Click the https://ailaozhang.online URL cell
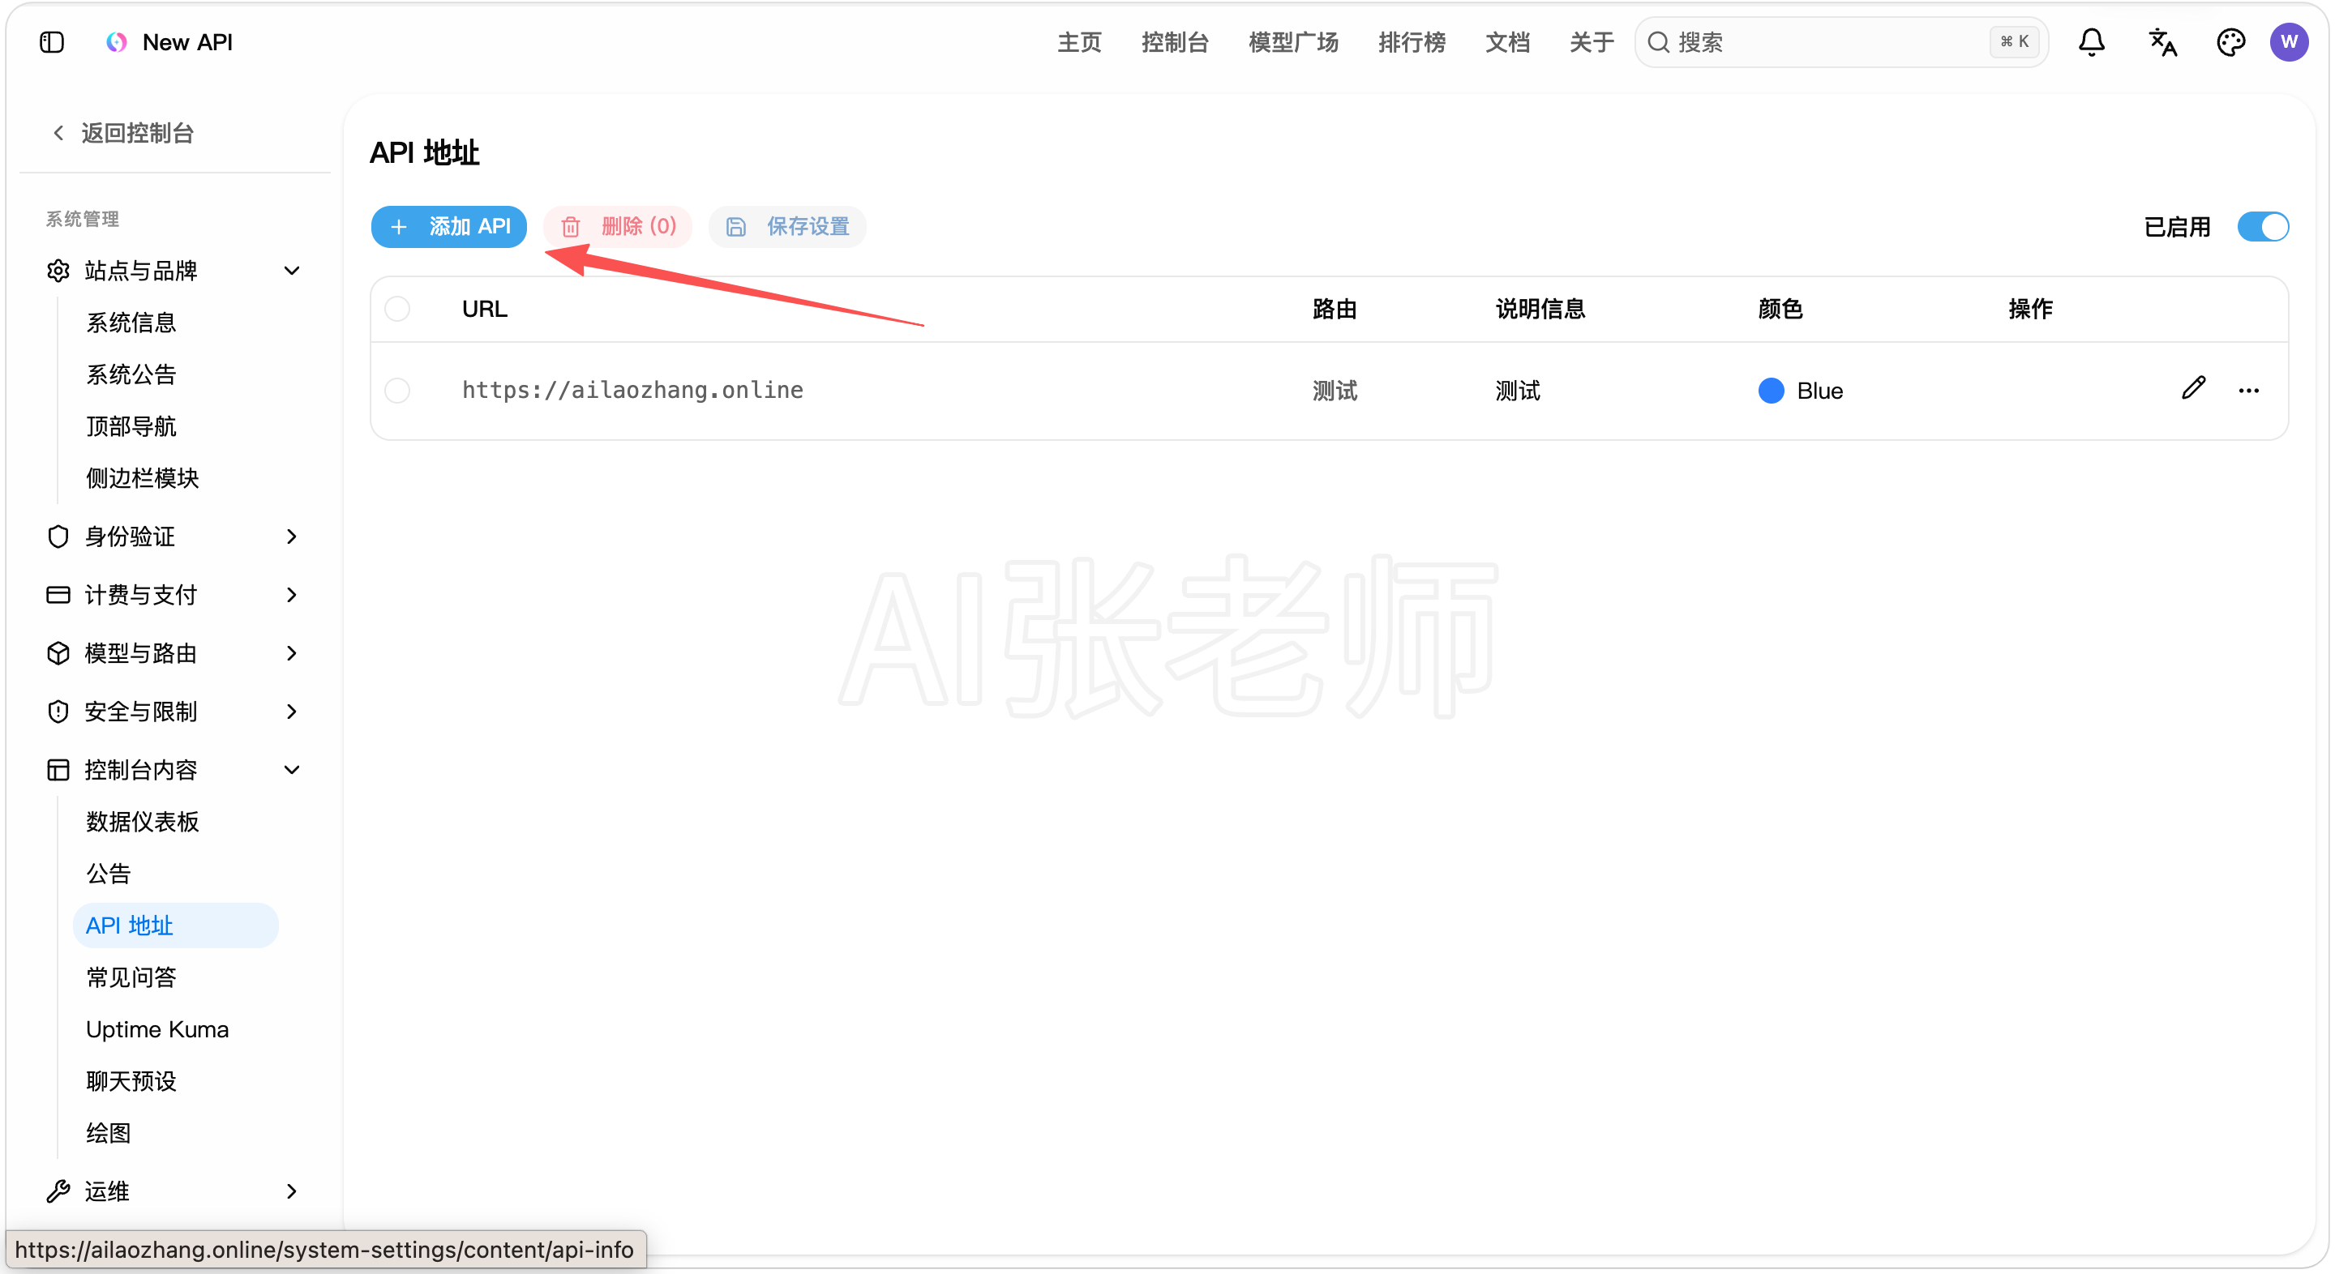The height and width of the screenshot is (1274, 2335). tap(632, 391)
